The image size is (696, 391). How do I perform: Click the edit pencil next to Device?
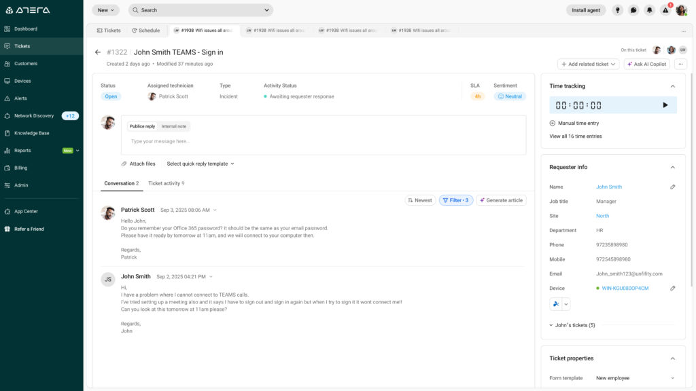tap(673, 288)
